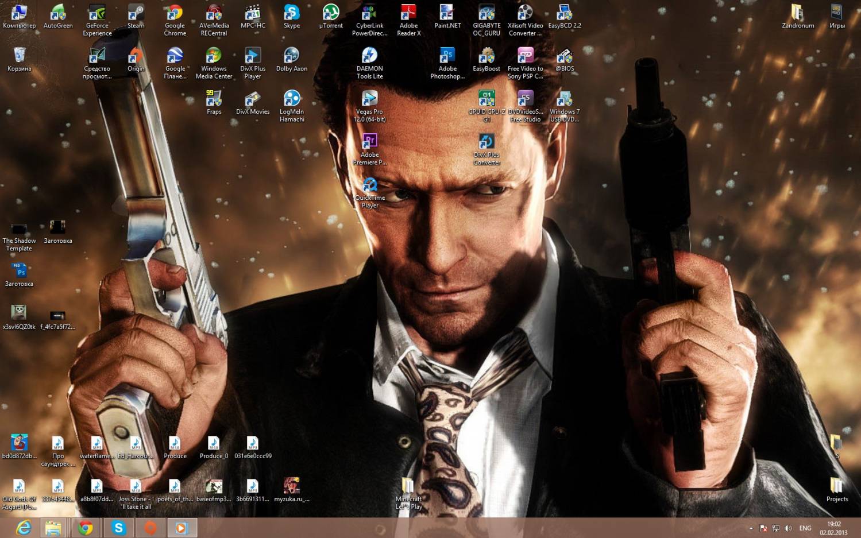This screenshot has height=538, width=861.
Task: Open the Google Планета shortcut
Action: point(175,63)
